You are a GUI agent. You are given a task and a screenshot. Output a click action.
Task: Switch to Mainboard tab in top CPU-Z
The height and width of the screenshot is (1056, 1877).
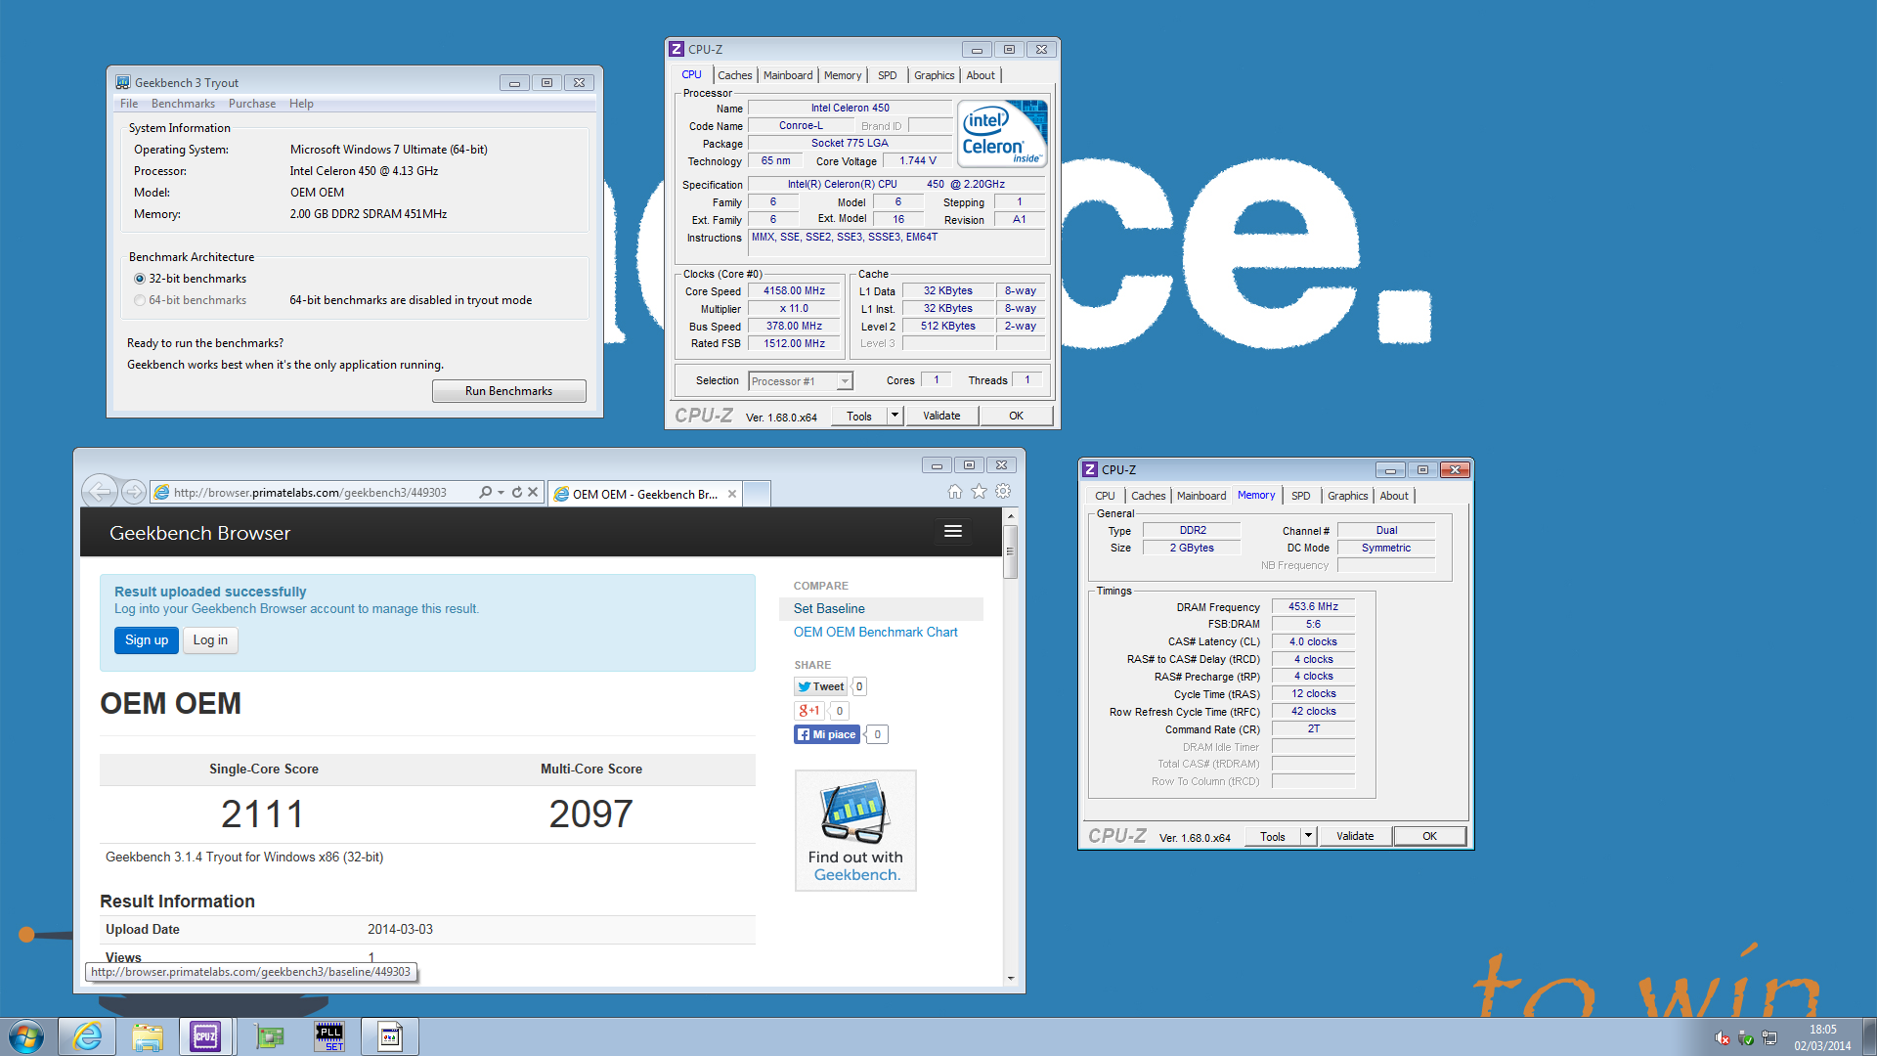coord(788,75)
